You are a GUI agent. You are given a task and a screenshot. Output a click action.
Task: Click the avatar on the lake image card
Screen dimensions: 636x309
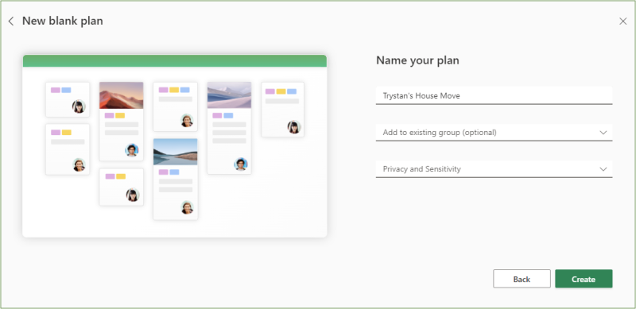(187, 207)
